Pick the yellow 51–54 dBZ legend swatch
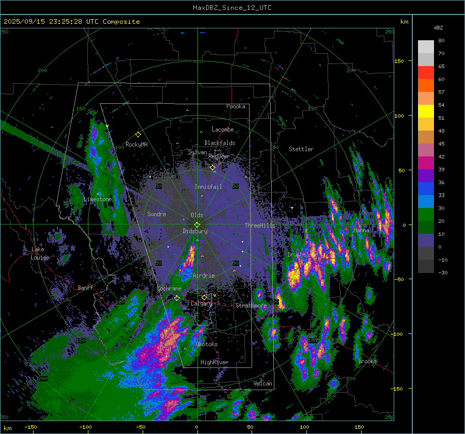This screenshot has height=434, width=465. click(x=426, y=111)
